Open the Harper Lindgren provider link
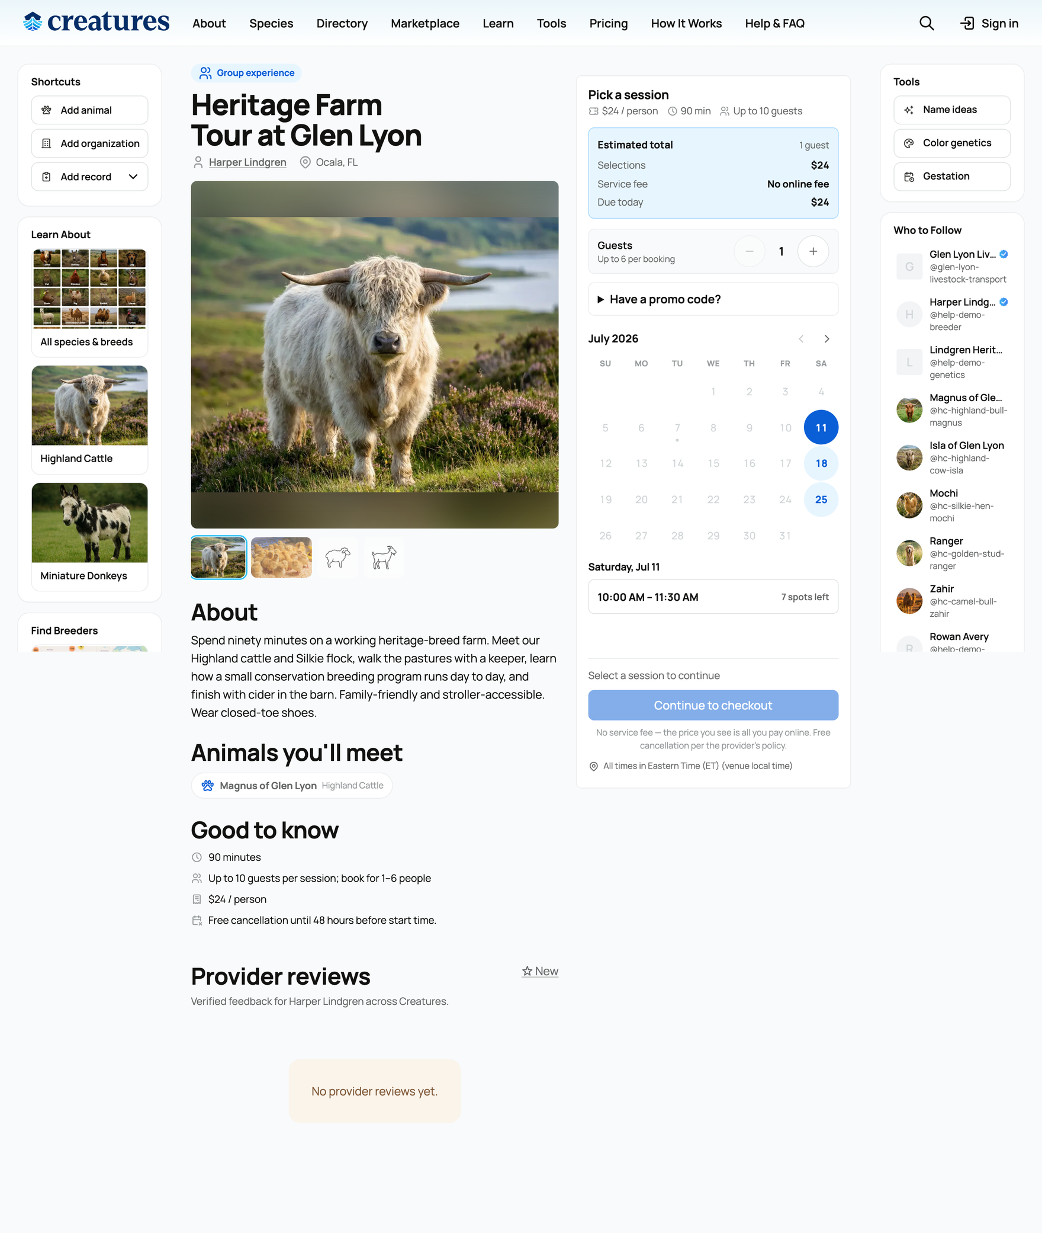This screenshot has width=1042, height=1233. point(247,162)
